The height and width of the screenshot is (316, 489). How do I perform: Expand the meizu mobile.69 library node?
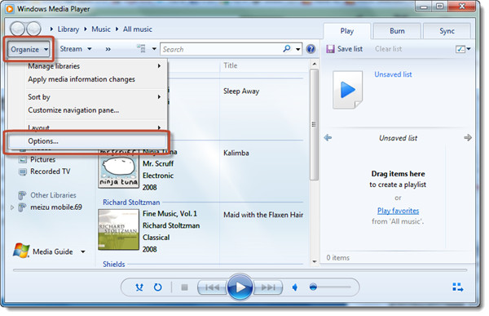[x=12, y=207]
